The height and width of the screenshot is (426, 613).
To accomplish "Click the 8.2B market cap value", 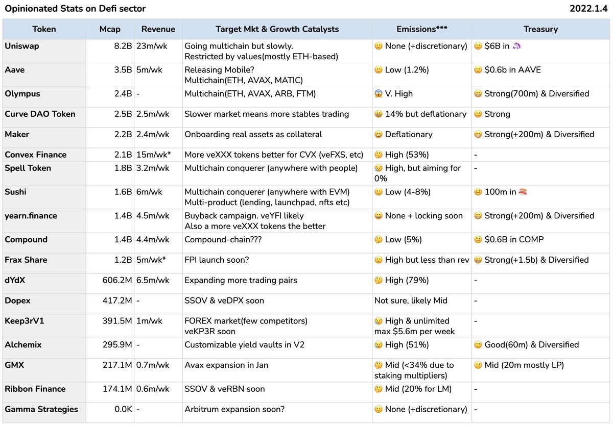I will [123, 46].
